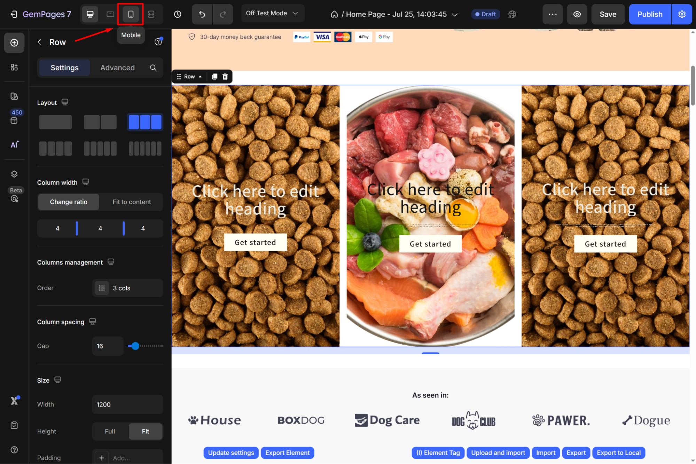Select Fit to content column width
696x464 pixels.
pos(132,202)
